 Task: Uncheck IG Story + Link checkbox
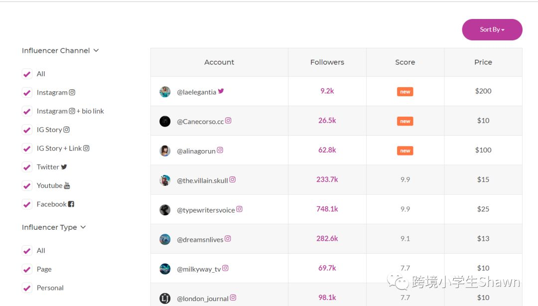(27, 149)
